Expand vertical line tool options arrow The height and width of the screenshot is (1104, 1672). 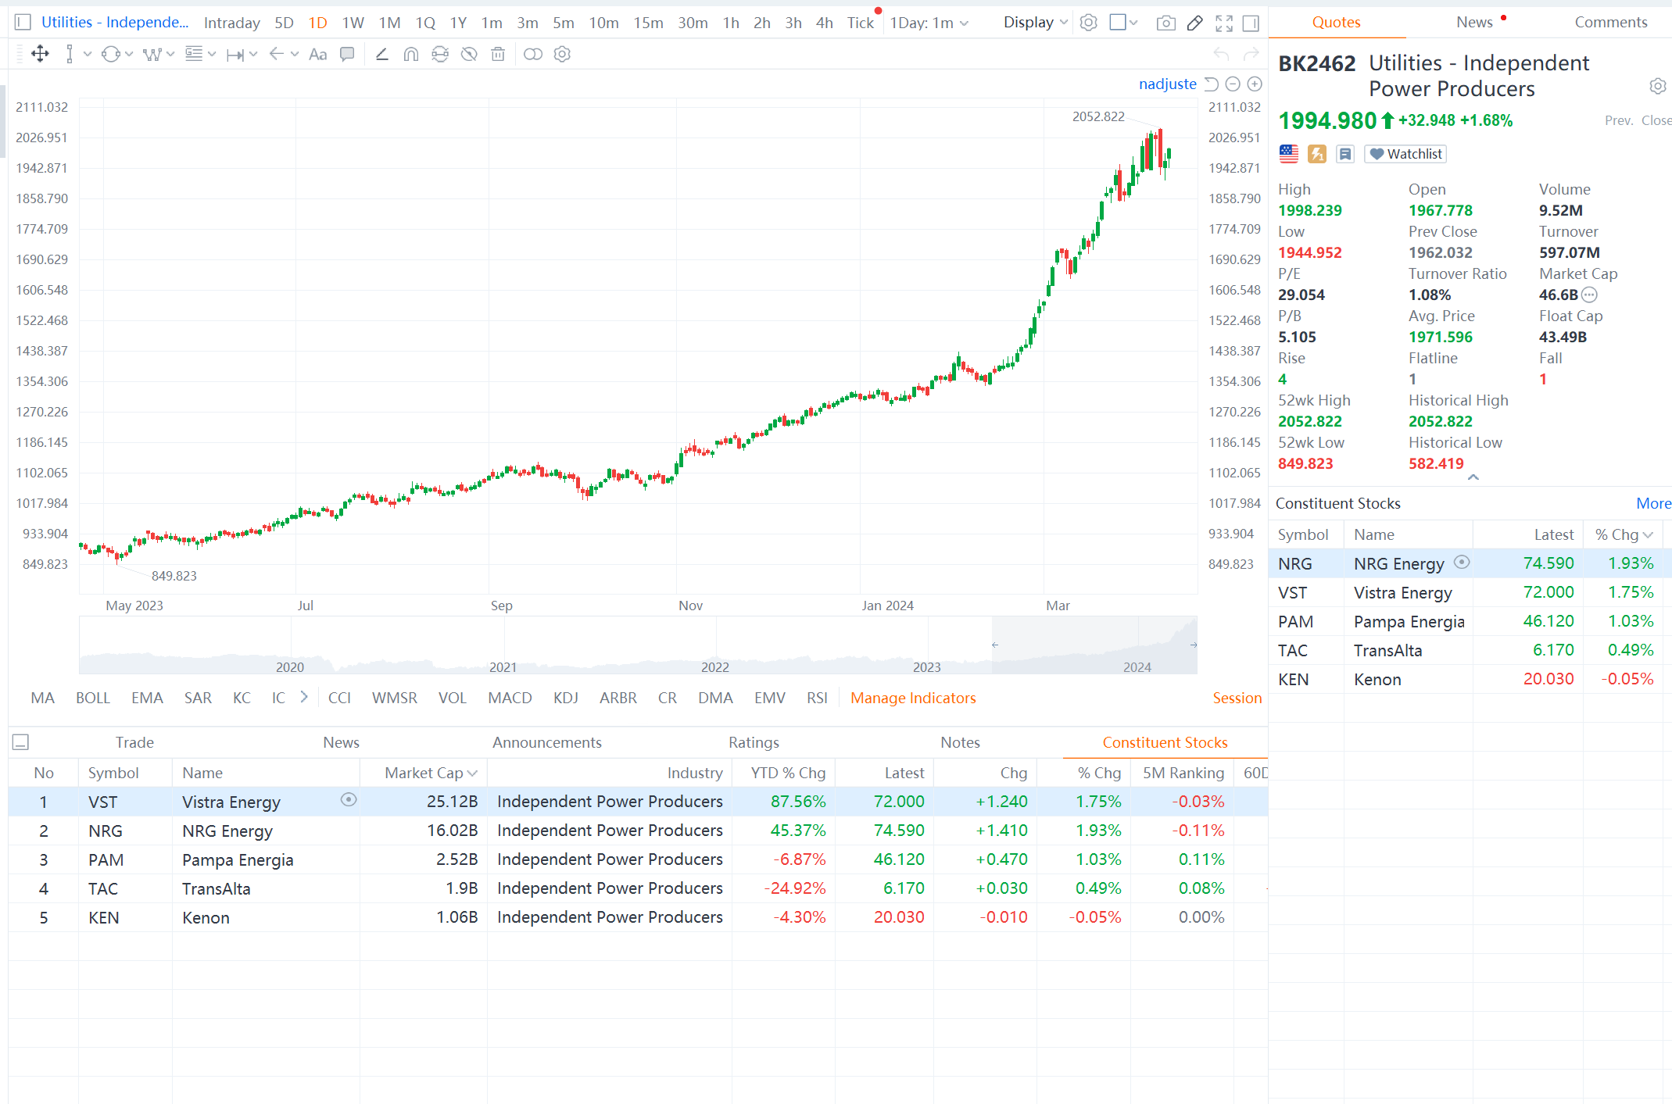point(88,54)
